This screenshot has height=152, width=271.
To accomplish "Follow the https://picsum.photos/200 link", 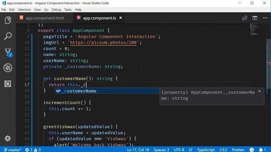I will 103,42.
